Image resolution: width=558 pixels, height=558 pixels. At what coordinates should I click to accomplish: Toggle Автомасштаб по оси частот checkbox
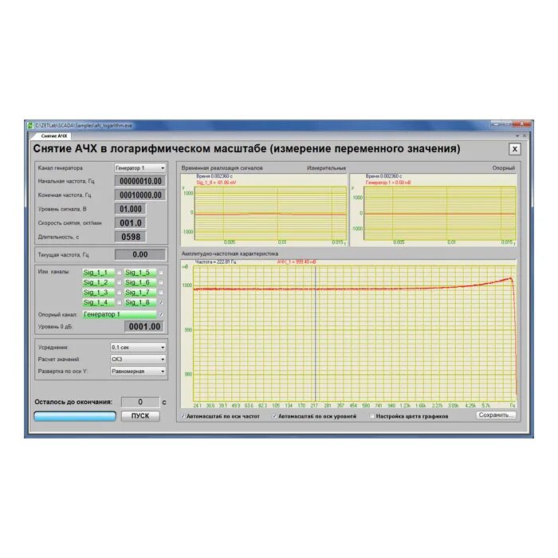(x=183, y=416)
